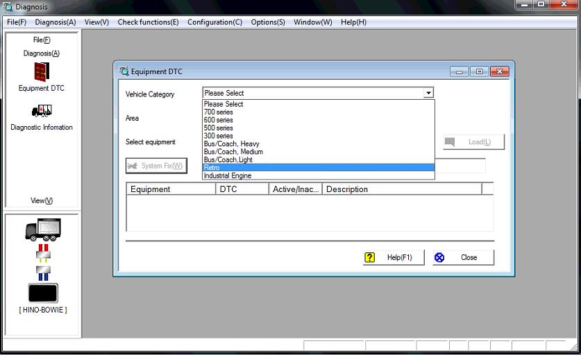Open the View(V) menu in the menu bar
581x355 pixels.
[x=96, y=22]
